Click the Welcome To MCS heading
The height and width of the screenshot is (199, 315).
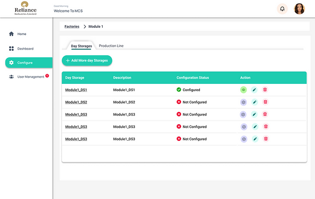click(68, 11)
